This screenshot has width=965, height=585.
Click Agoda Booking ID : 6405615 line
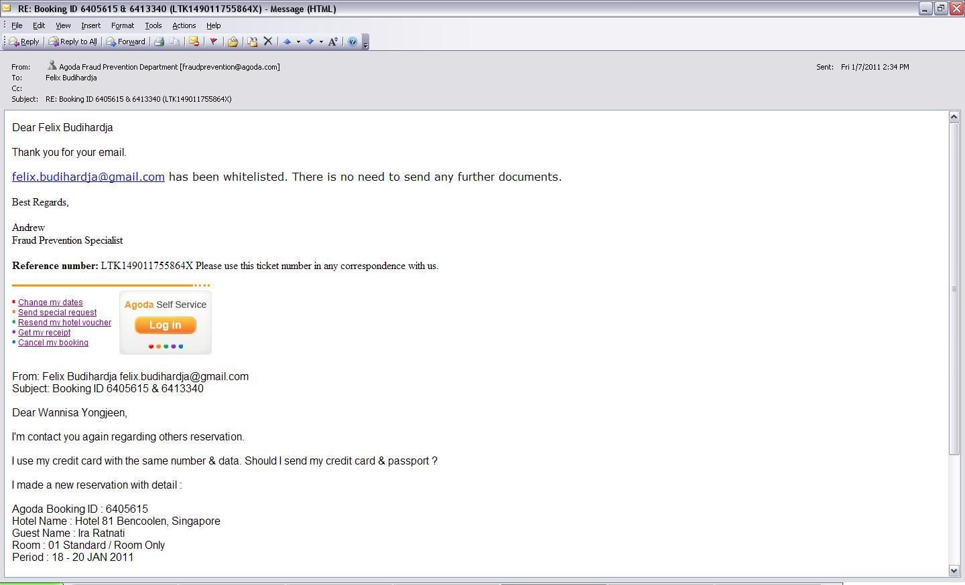(x=80, y=509)
